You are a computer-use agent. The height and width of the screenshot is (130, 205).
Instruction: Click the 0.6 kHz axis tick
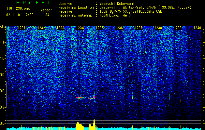point(3,123)
